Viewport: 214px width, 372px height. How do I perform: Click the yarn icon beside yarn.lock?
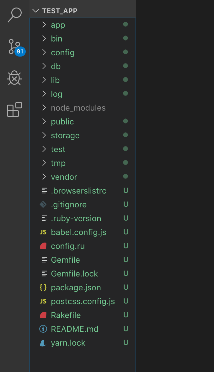coord(43,343)
